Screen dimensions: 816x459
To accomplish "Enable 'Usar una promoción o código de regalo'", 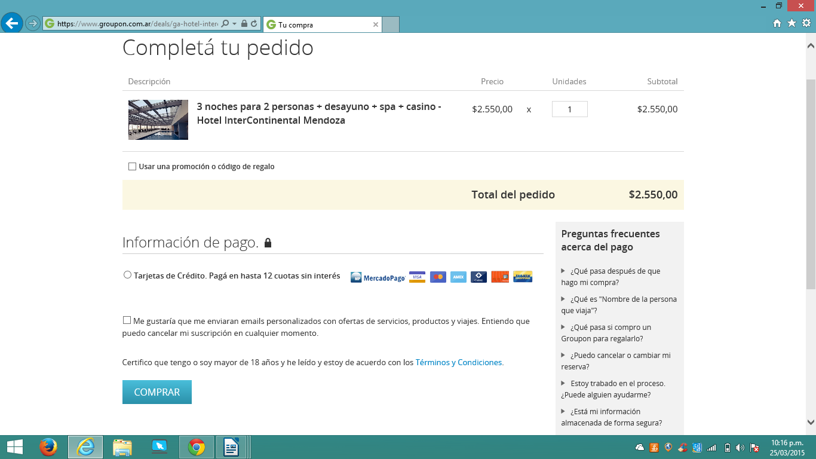I will pyautogui.click(x=133, y=167).
